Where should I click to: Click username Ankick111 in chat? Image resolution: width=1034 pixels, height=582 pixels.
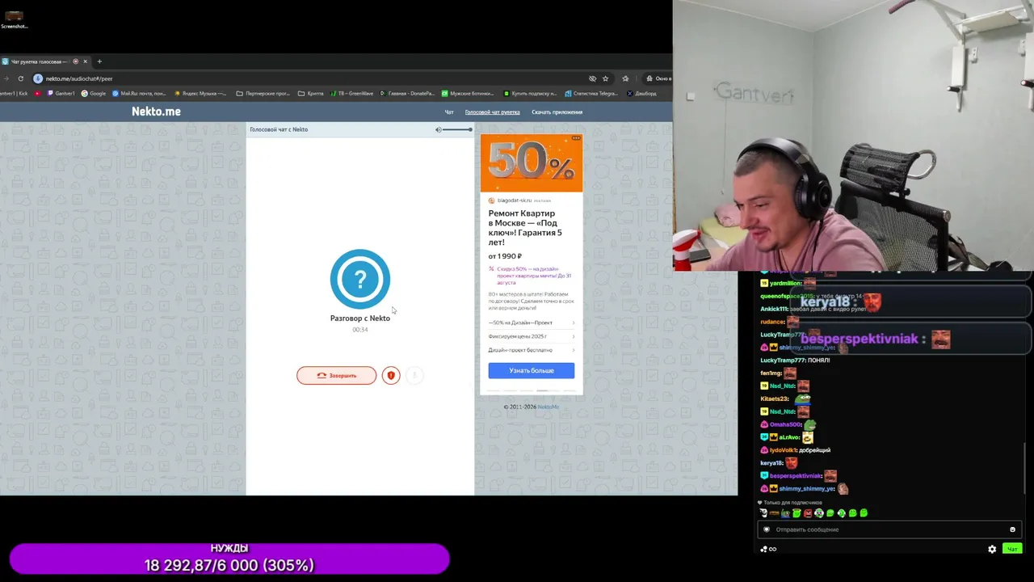pyautogui.click(x=774, y=309)
